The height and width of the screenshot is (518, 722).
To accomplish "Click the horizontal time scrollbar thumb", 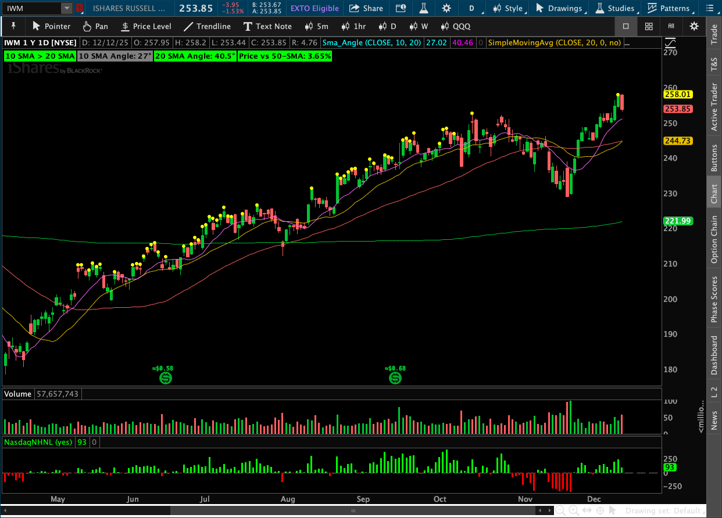I will 353,510.
